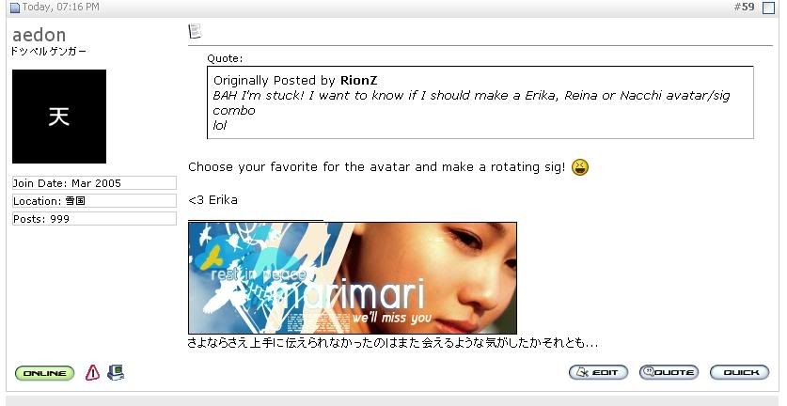The image size is (787, 406).
Task: Click the Join Date: Mar 2005 field
Action: 94,182
